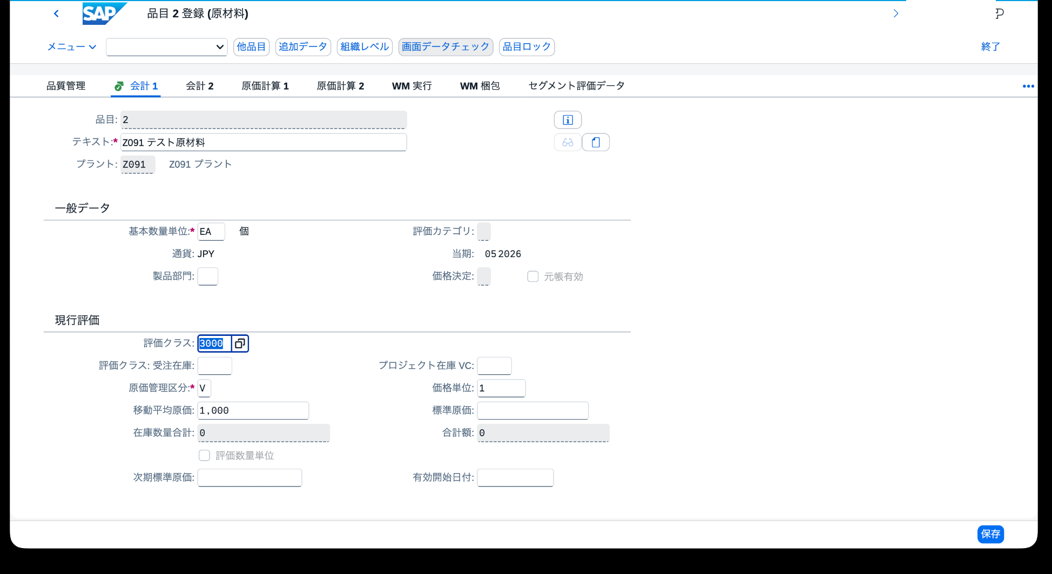Screen dimensions: 1052x574
Task: Click the 合計額 field
Action: tap(543, 433)
